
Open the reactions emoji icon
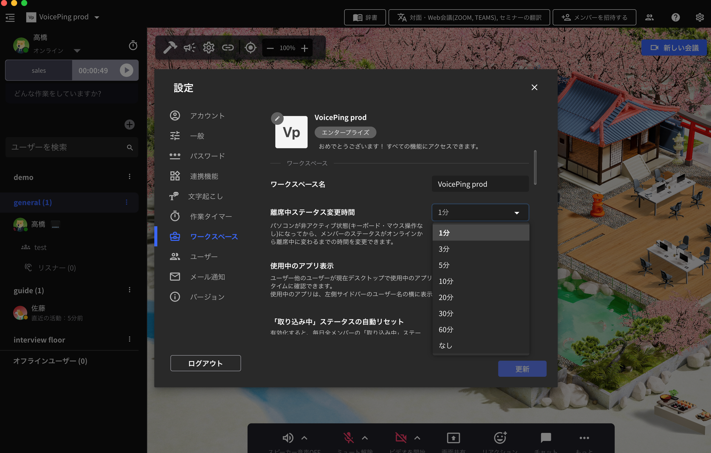tap(500, 438)
